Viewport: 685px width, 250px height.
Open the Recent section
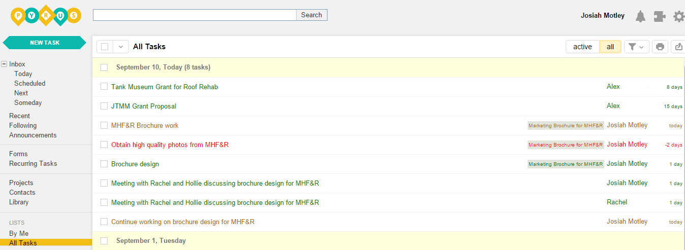[x=19, y=116]
